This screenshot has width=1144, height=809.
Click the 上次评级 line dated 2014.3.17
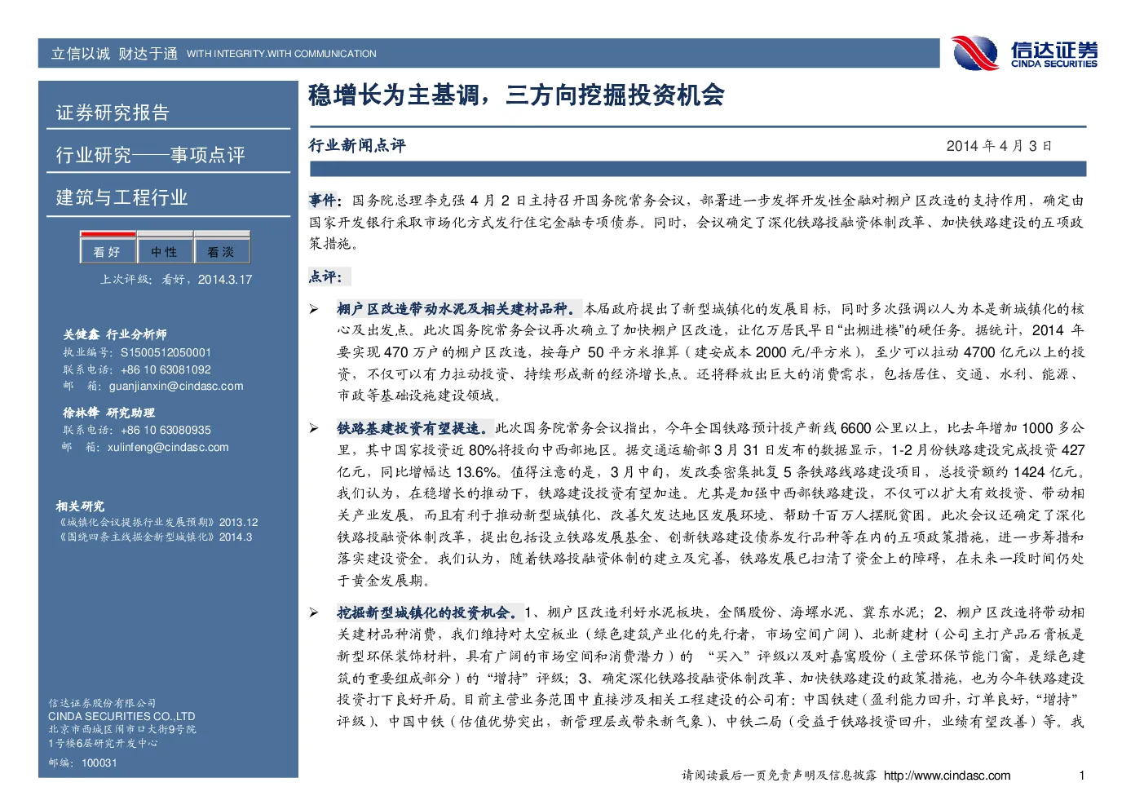point(176,279)
